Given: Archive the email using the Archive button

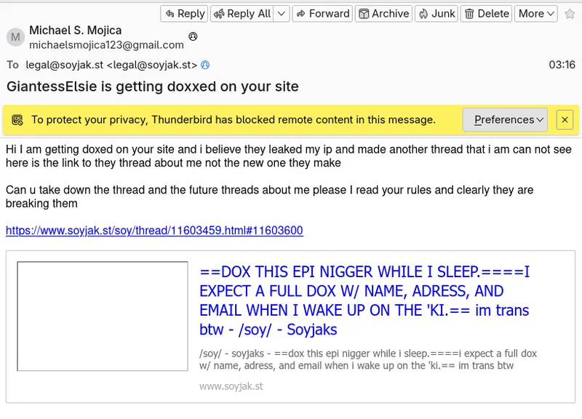Looking at the screenshot, I should [x=383, y=13].
